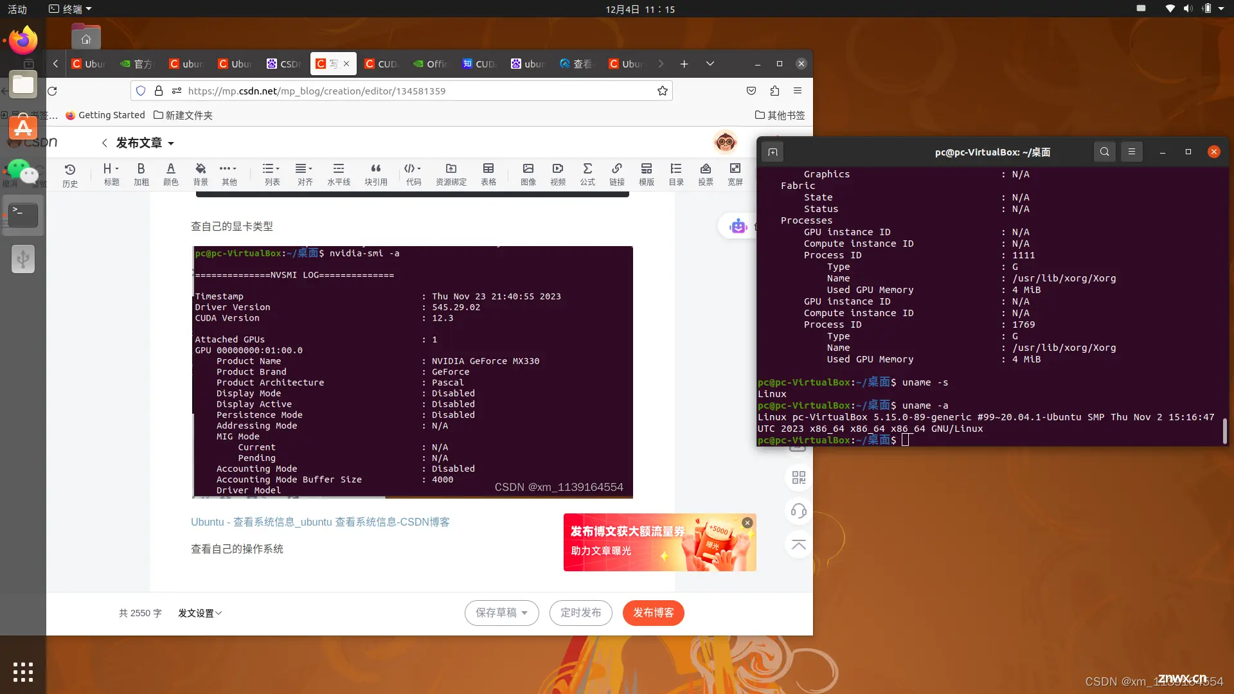The height and width of the screenshot is (694, 1234).
Task: Open the Getting Started bookmark
Action: coord(105,115)
